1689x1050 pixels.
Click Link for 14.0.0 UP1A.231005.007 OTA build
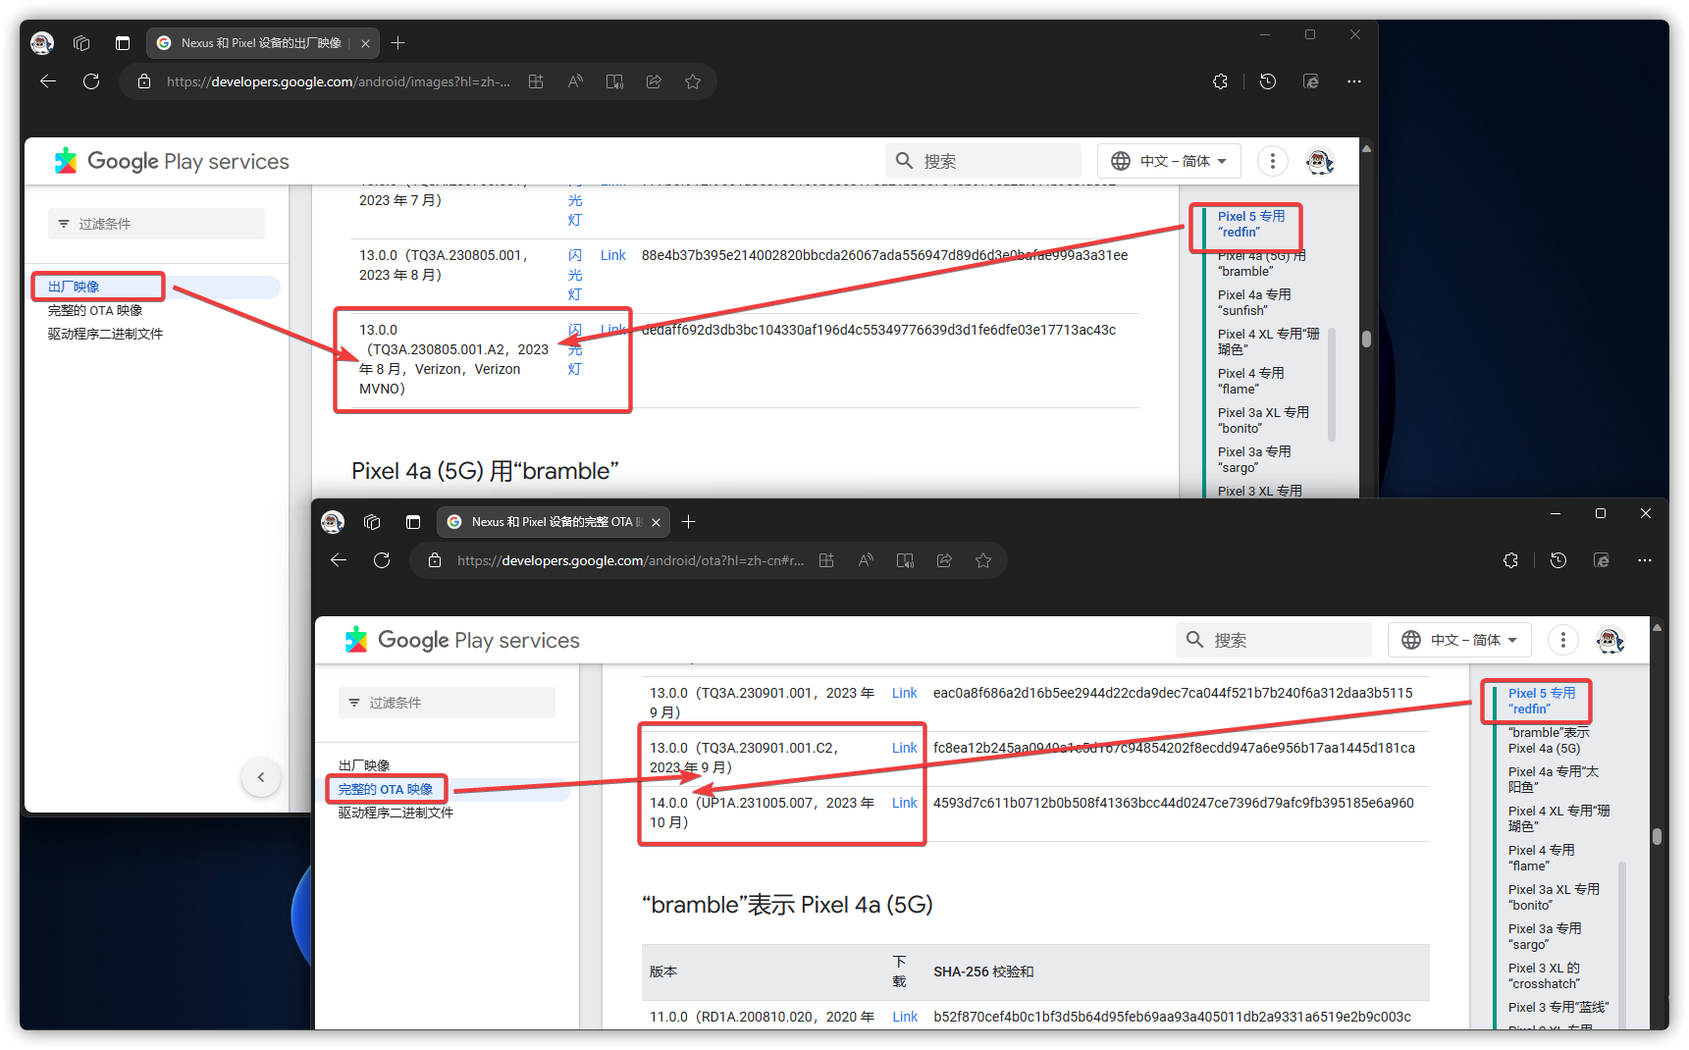pos(904,803)
